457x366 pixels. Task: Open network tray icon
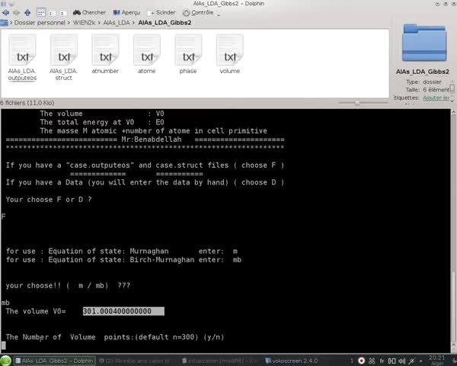(411, 361)
